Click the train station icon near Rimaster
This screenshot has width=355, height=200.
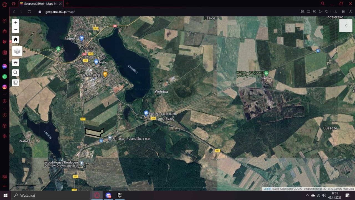(x=101, y=141)
